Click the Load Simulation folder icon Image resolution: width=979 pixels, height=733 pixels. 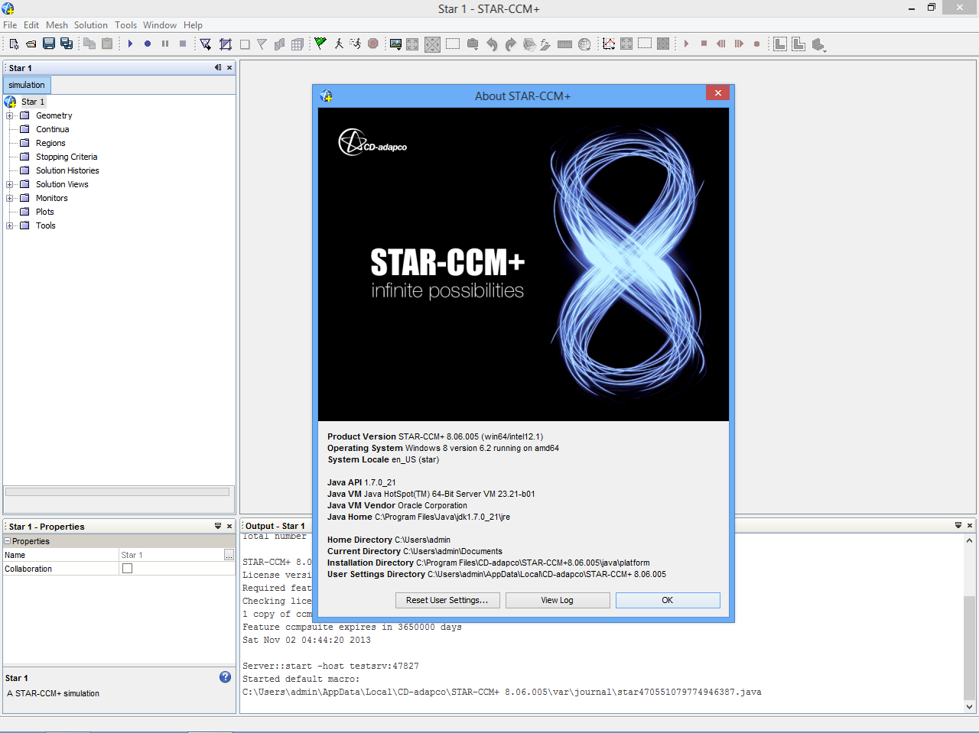click(31, 44)
